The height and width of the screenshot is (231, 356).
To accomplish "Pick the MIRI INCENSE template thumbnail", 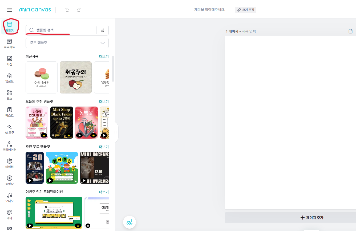I will pyautogui.click(x=94, y=168).
